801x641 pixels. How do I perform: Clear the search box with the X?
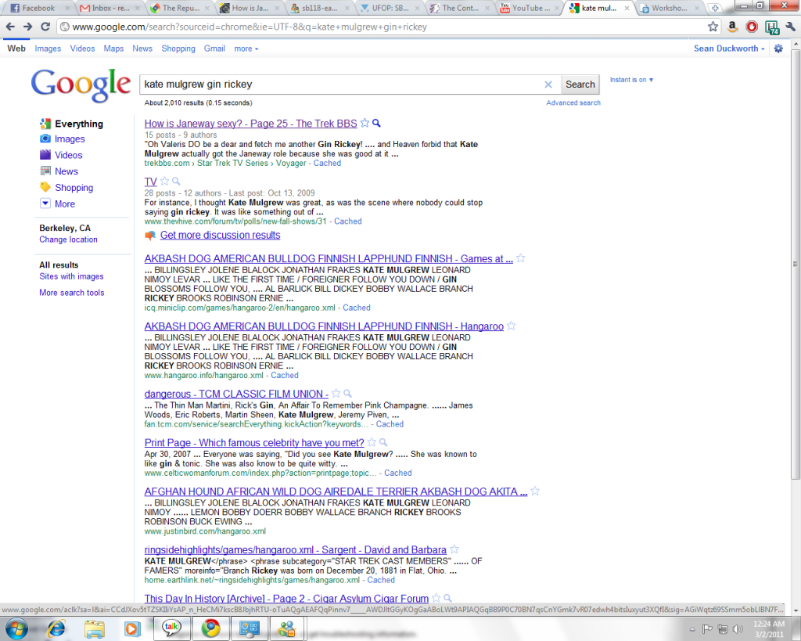click(548, 85)
